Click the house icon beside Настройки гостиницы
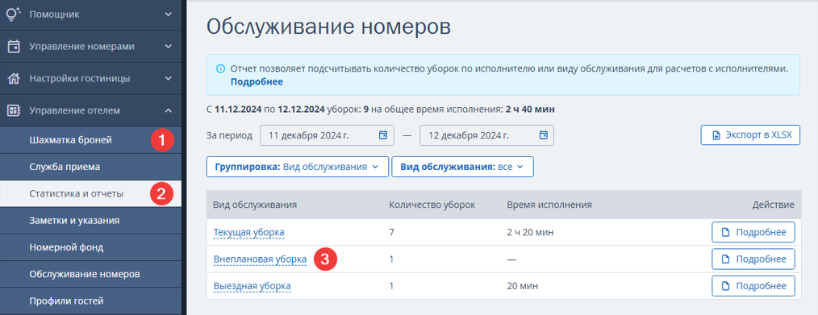The image size is (818, 315). [14, 79]
